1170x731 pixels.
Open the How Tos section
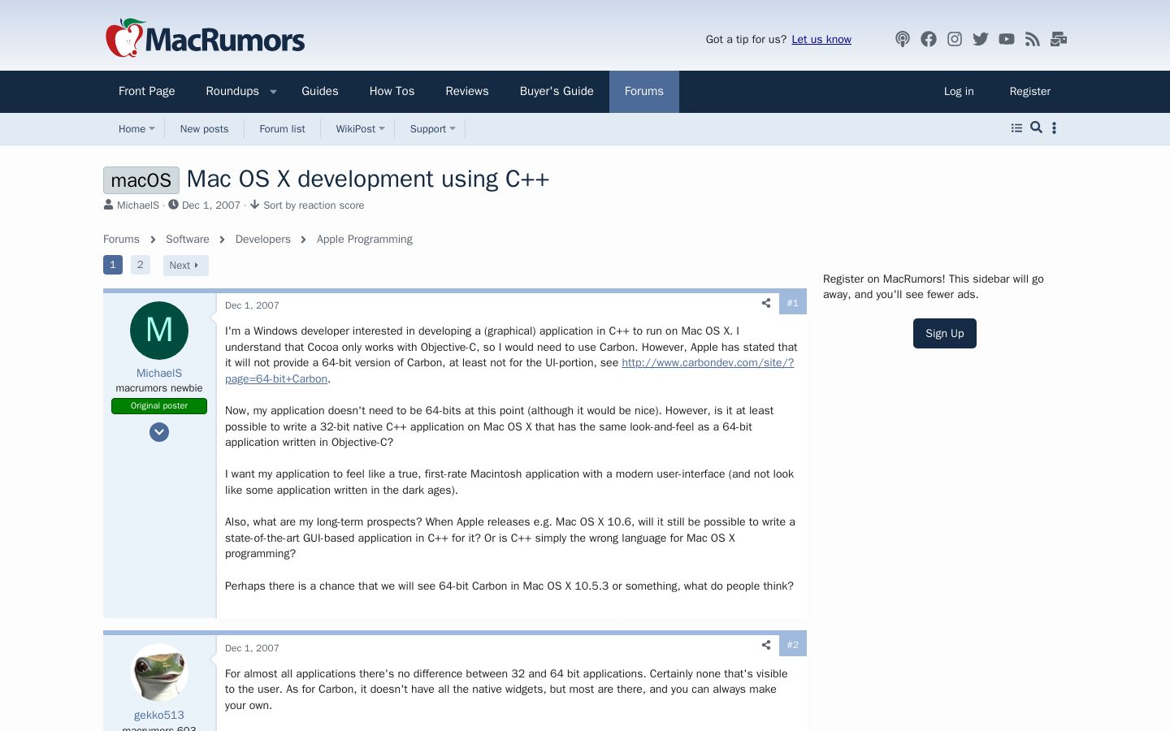(392, 92)
